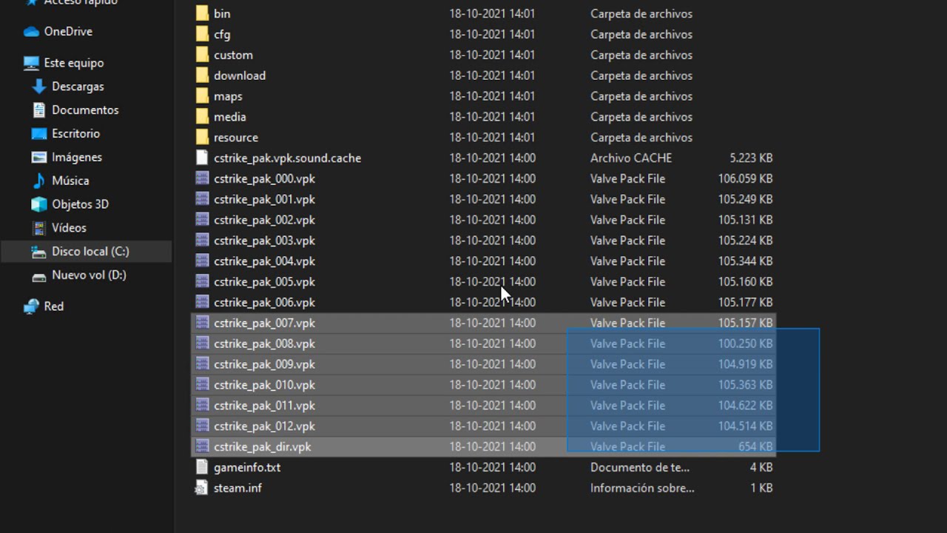This screenshot has width=947, height=533.
Task: Click the maps folder icon
Action: tap(202, 96)
